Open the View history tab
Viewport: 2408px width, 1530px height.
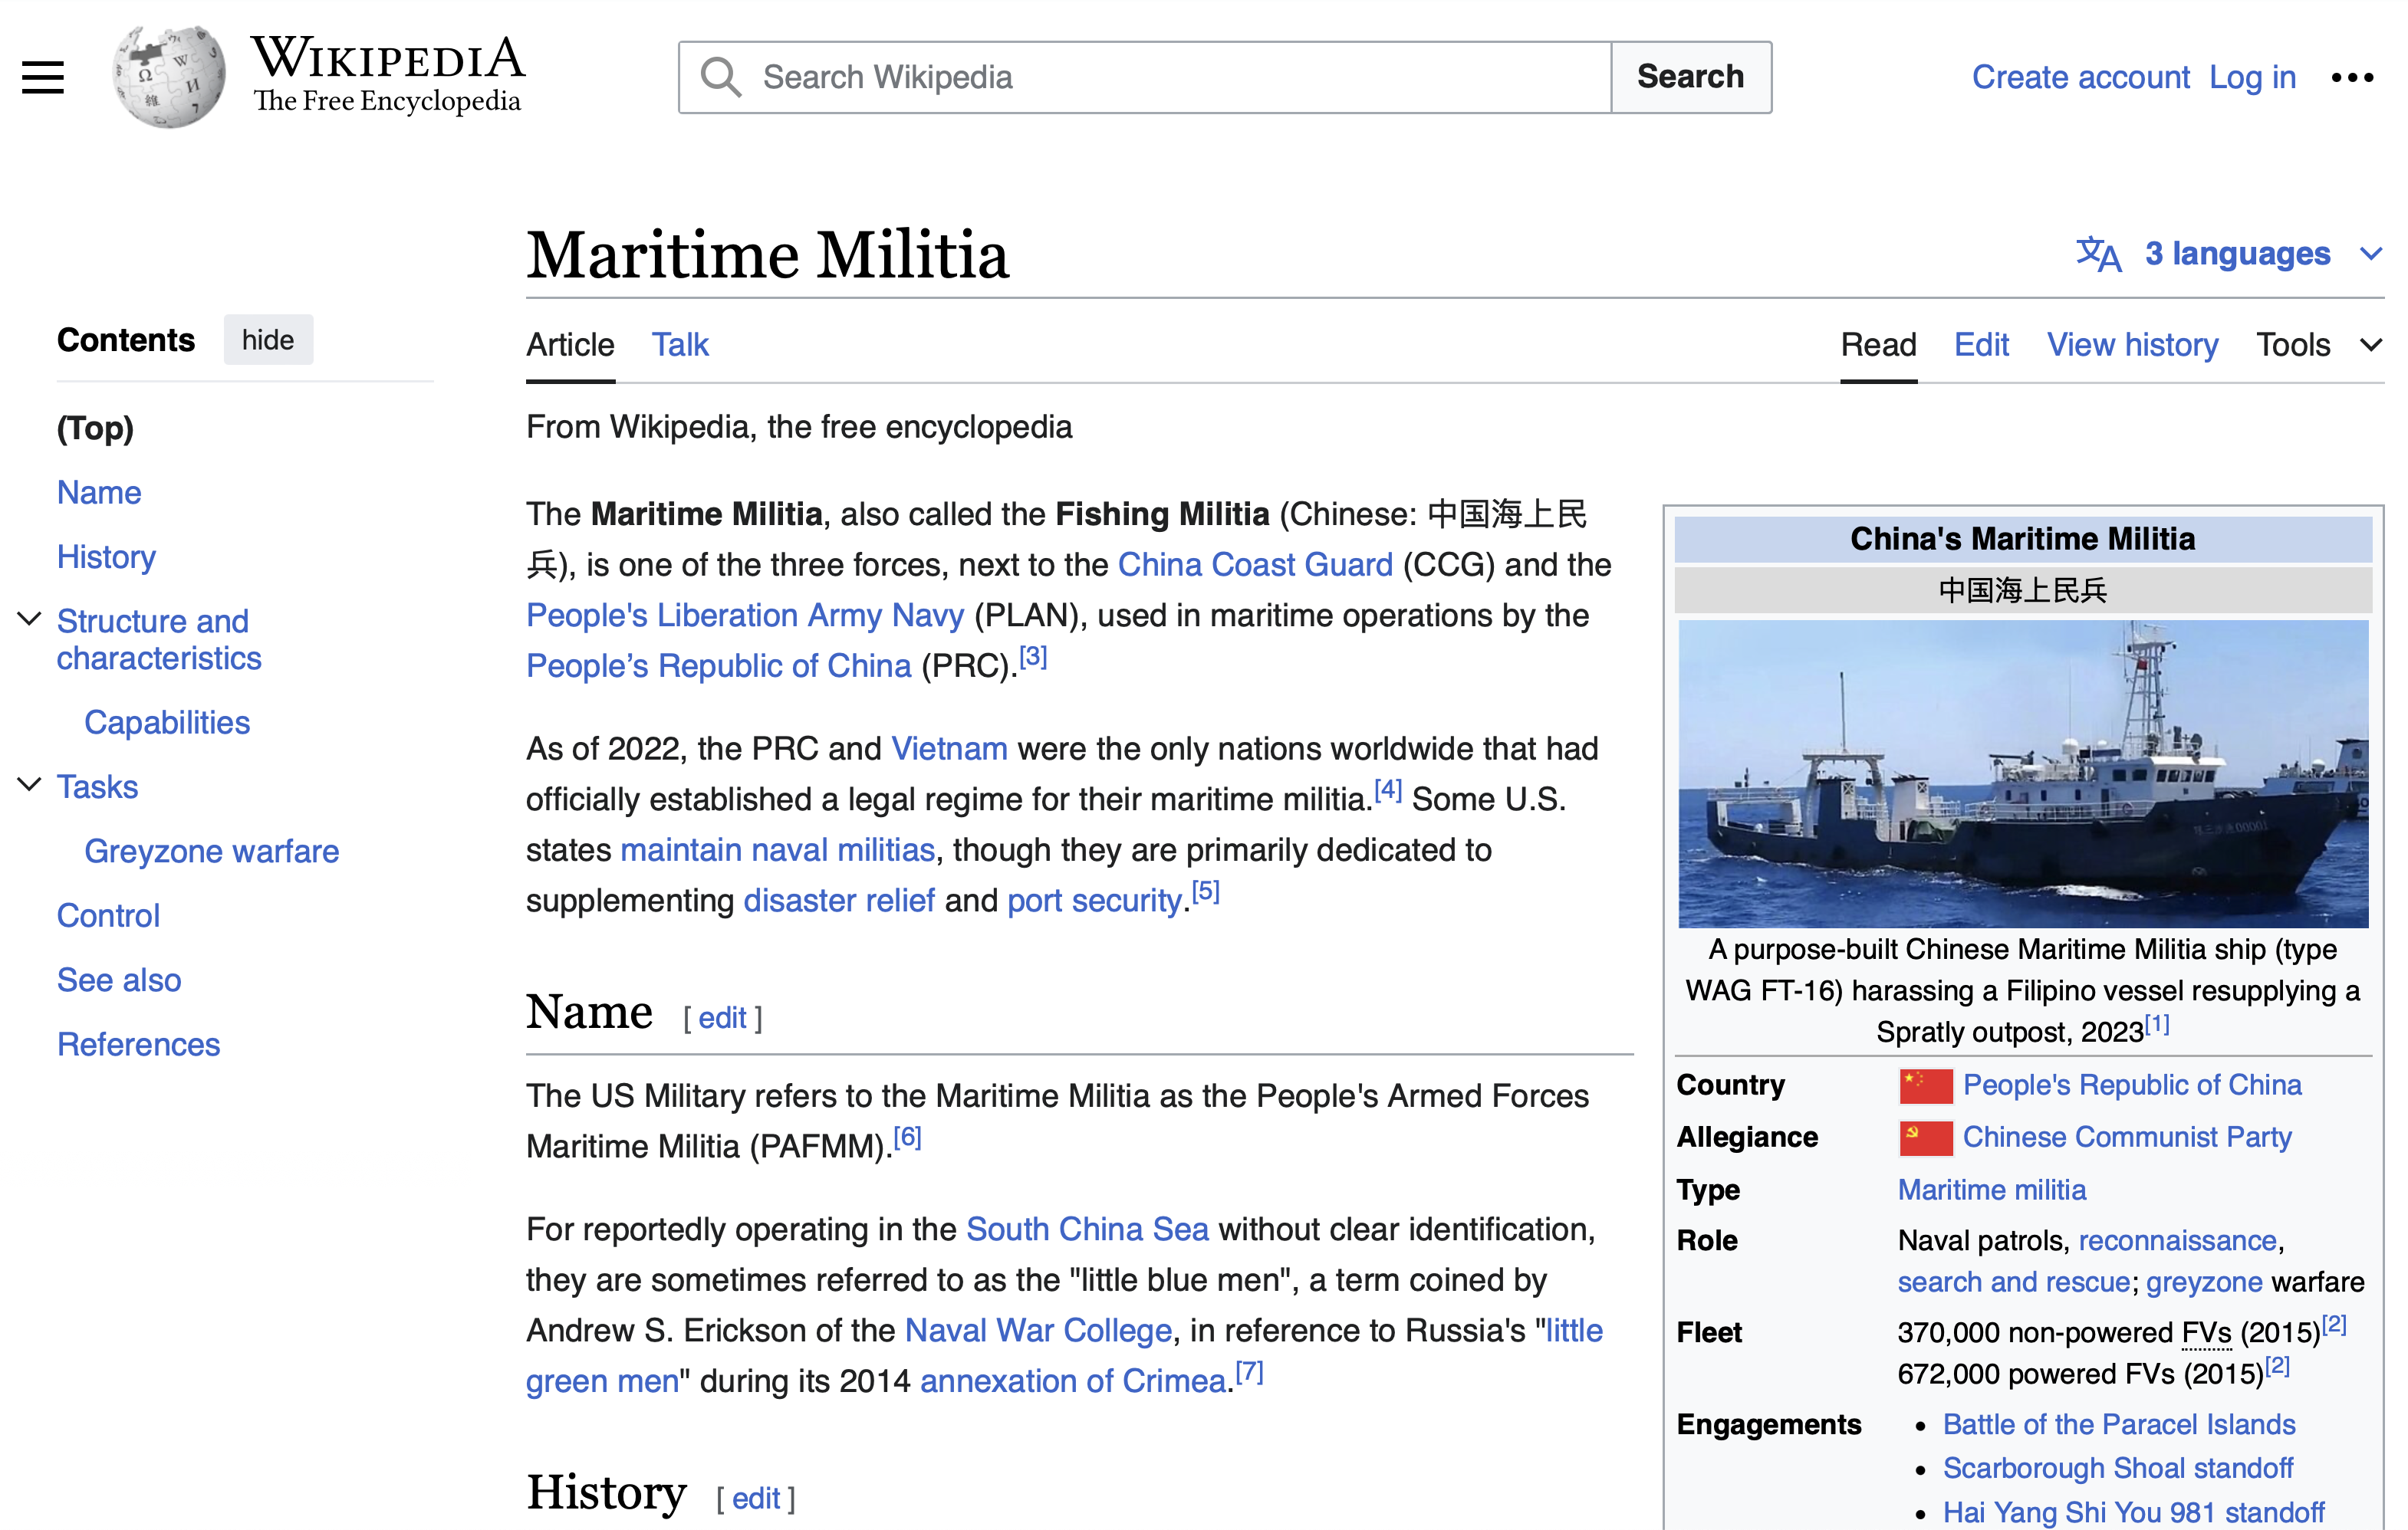point(2131,345)
